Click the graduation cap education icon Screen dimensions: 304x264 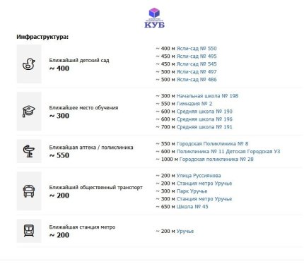point(29,112)
